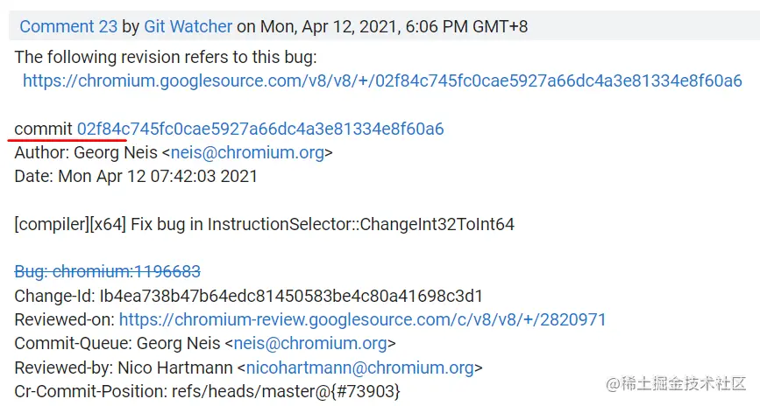
Task: Click the author name Georg Neis on Author line
Action: [116, 153]
